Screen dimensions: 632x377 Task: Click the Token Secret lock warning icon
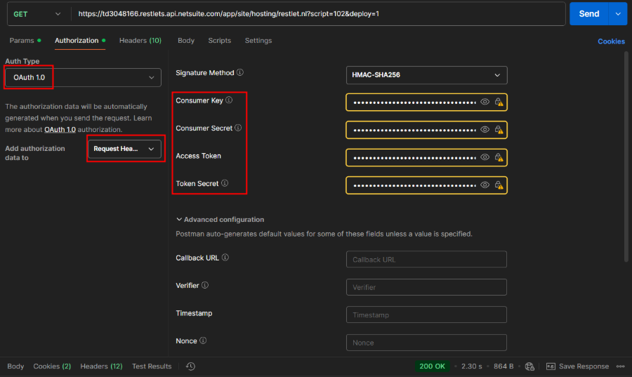click(499, 185)
